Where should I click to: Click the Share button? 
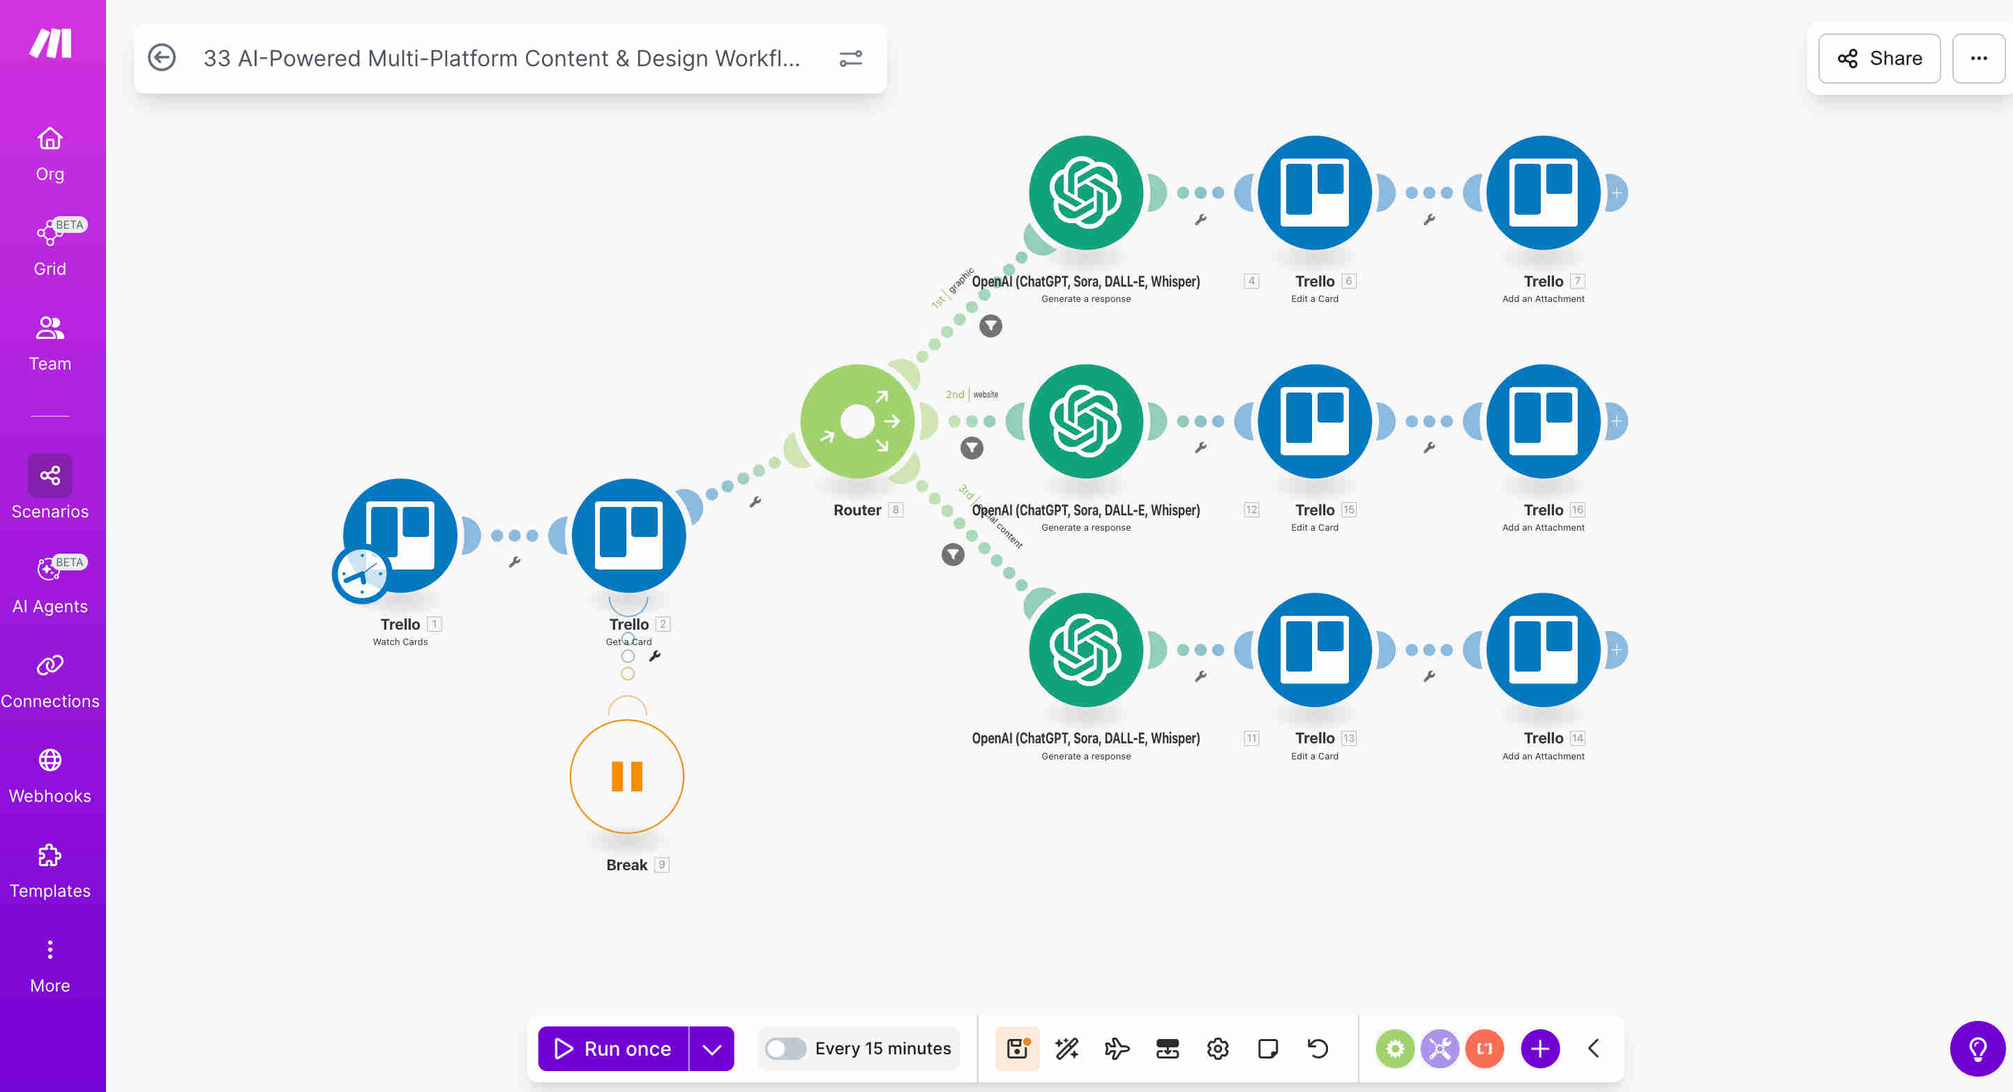(x=1878, y=58)
